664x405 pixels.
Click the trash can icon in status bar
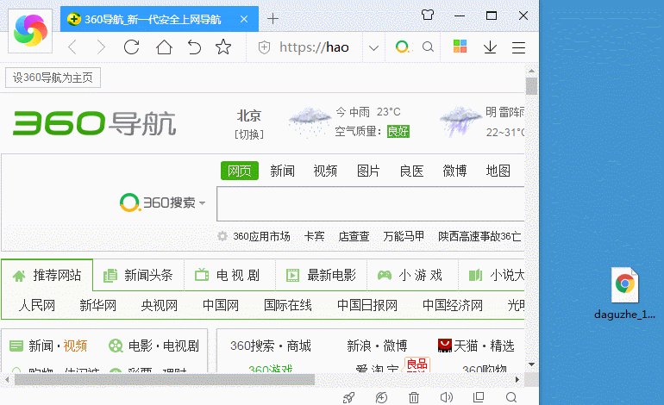click(414, 397)
